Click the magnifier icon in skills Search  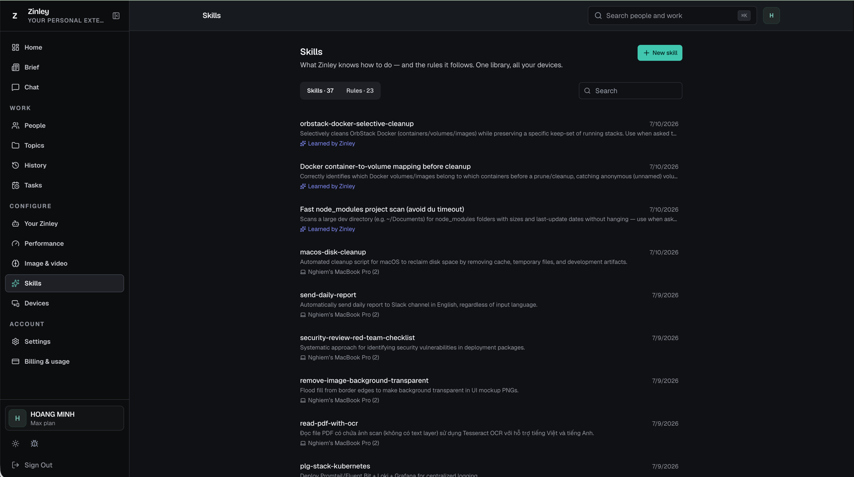pyautogui.click(x=587, y=91)
